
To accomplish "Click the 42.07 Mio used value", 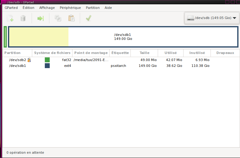I will pyautogui.click(x=174, y=60).
